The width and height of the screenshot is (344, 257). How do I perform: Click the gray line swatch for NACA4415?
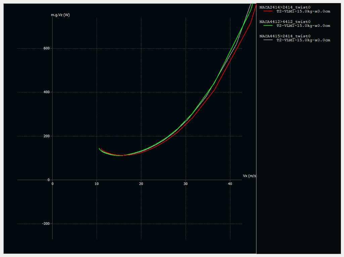268,40
